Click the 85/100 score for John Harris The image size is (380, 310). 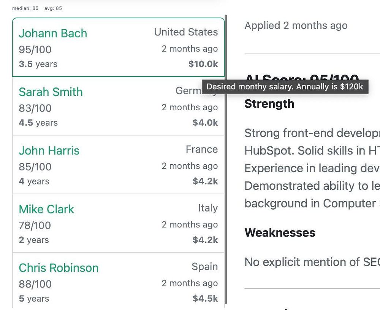click(35, 167)
